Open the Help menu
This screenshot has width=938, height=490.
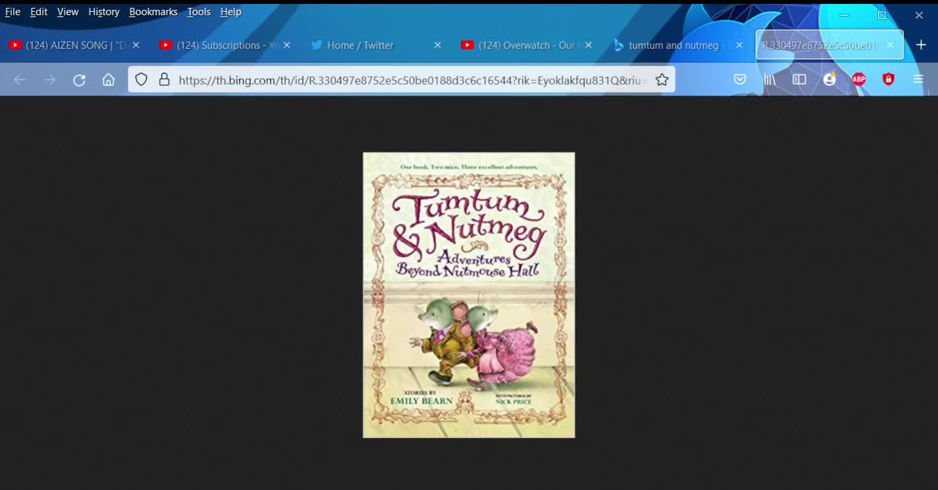click(x=231, y=12)
